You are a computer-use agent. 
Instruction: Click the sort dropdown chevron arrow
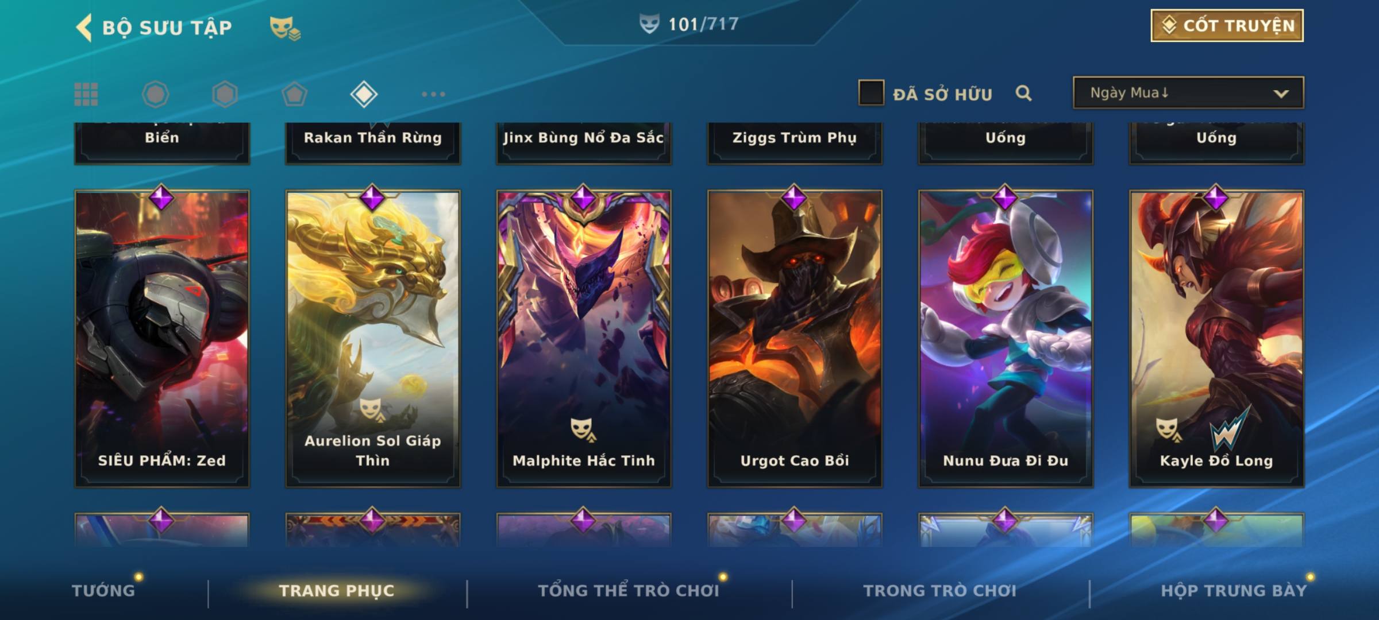[1281, 94]
